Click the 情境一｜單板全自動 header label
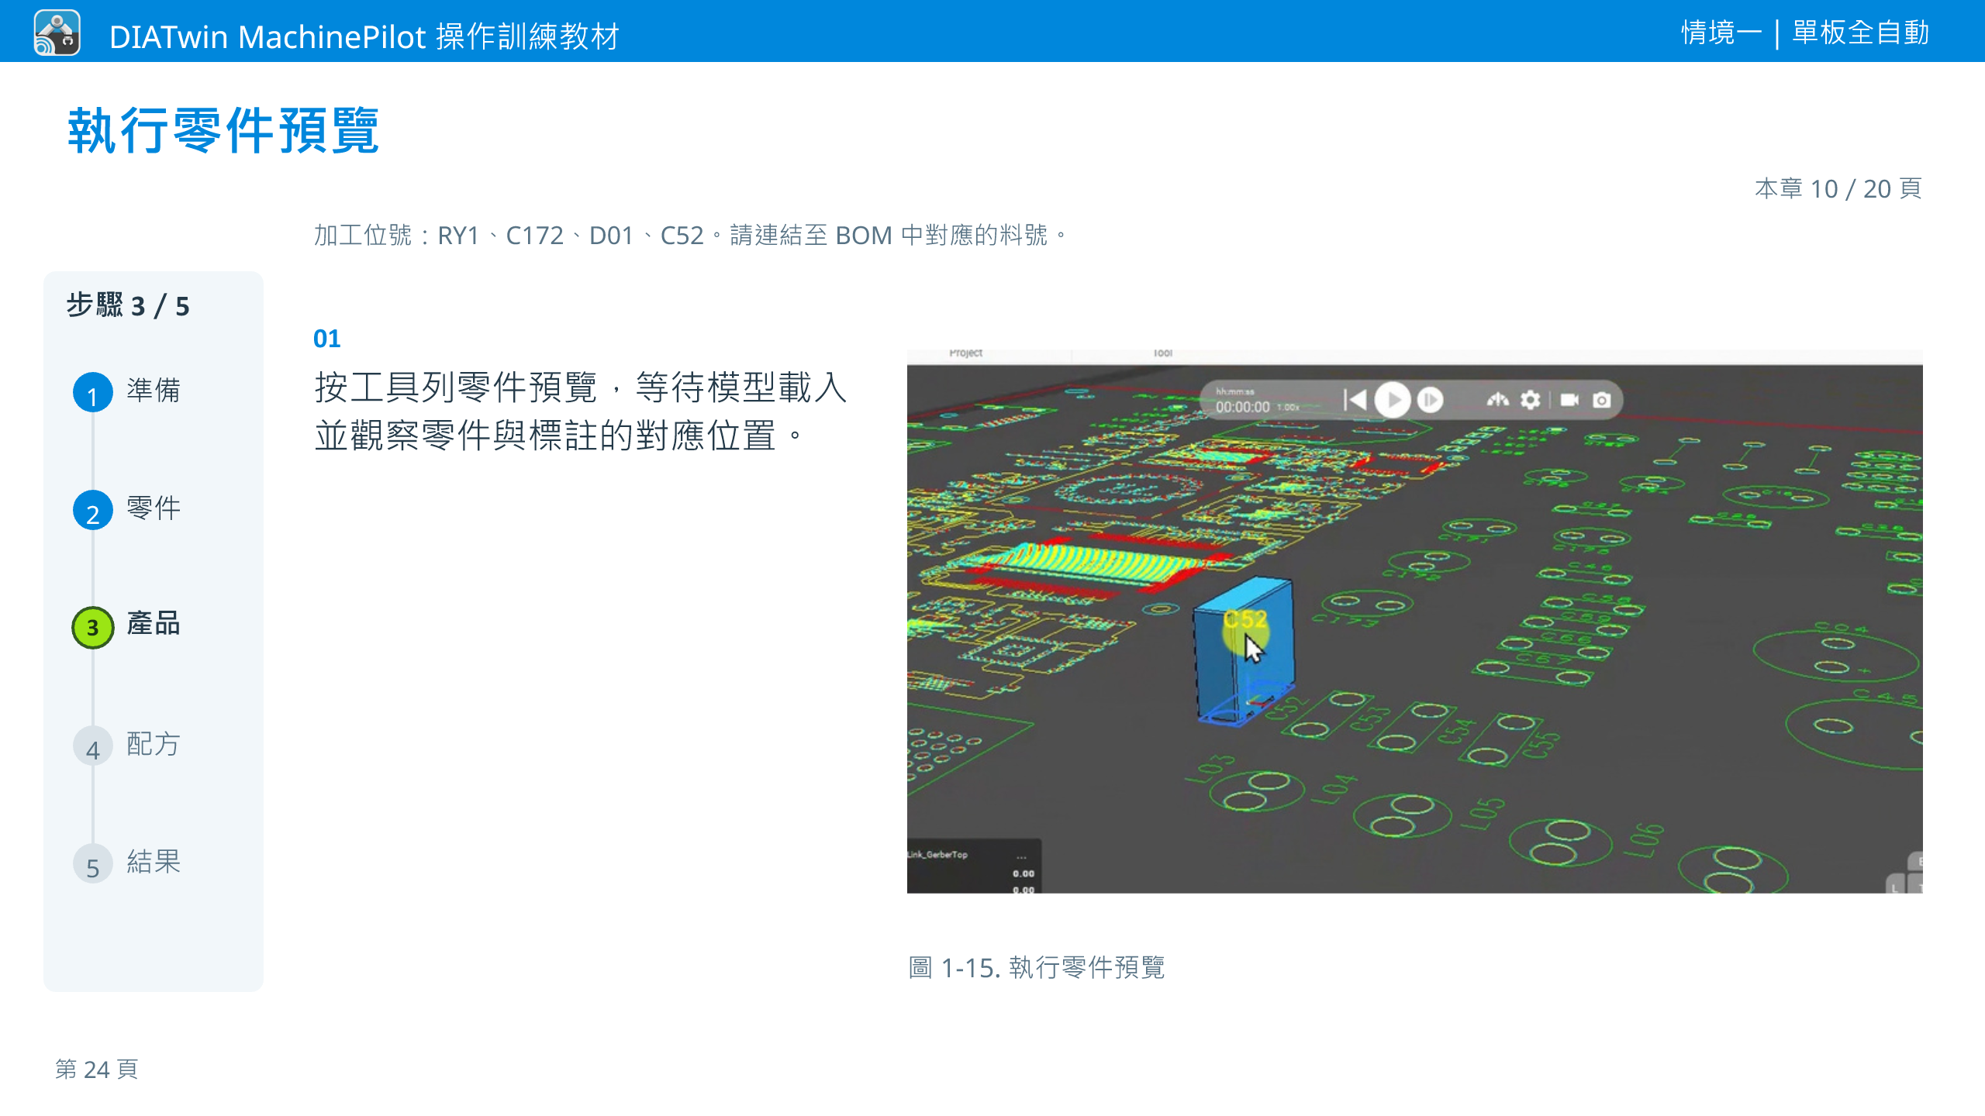Viewport: 1985px width, 1116px height. (x=1805, y=33)
